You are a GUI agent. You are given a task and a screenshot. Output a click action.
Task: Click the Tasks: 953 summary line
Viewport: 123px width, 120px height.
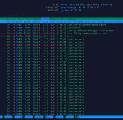pos(87,5)
